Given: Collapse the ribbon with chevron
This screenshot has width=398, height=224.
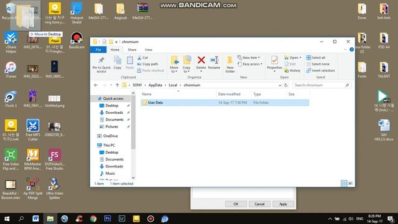Looking at the screenshot, I should (x=345, y=50).
